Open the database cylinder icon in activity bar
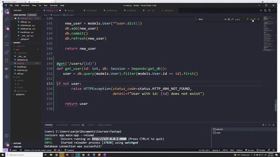Image resolution: width=280 pixels, height=157 pixels. (x=7, y=60)
